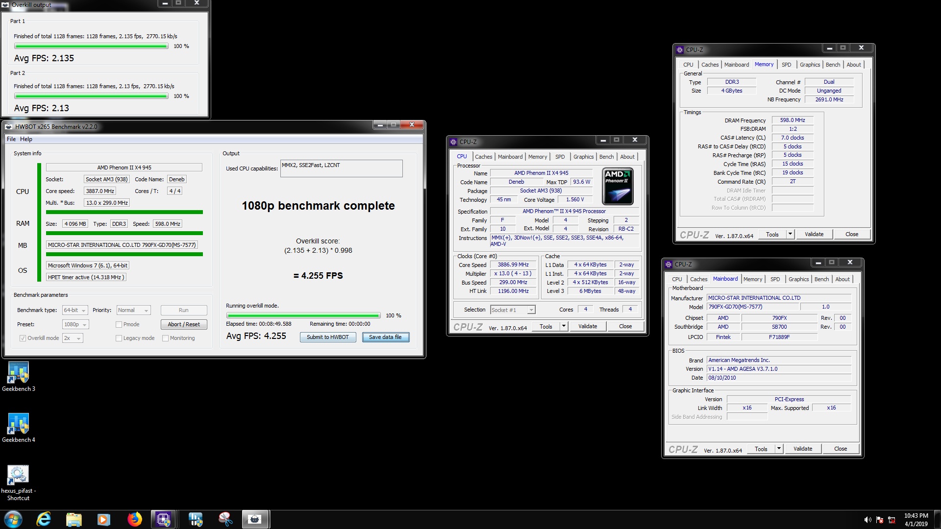This screenshot has width=941, height=529.
Task: Open the HWBOT taskbar app with bar-chart icon
Action: pyautogui.click(x=195, y=519)
